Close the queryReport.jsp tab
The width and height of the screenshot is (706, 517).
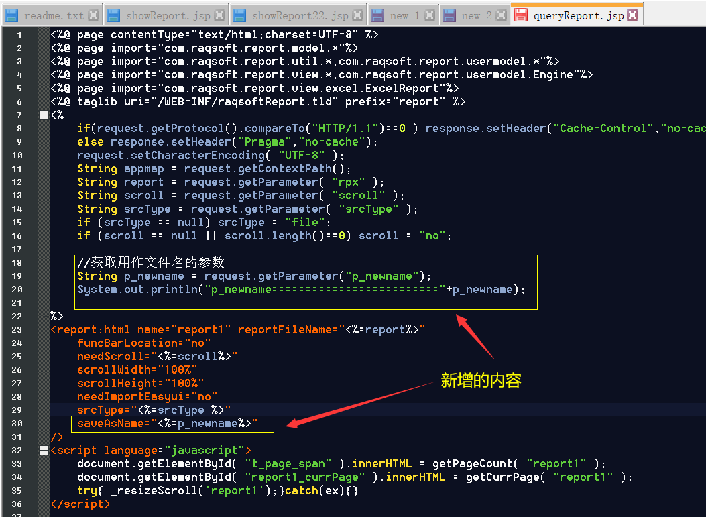(x=633, y=15)
